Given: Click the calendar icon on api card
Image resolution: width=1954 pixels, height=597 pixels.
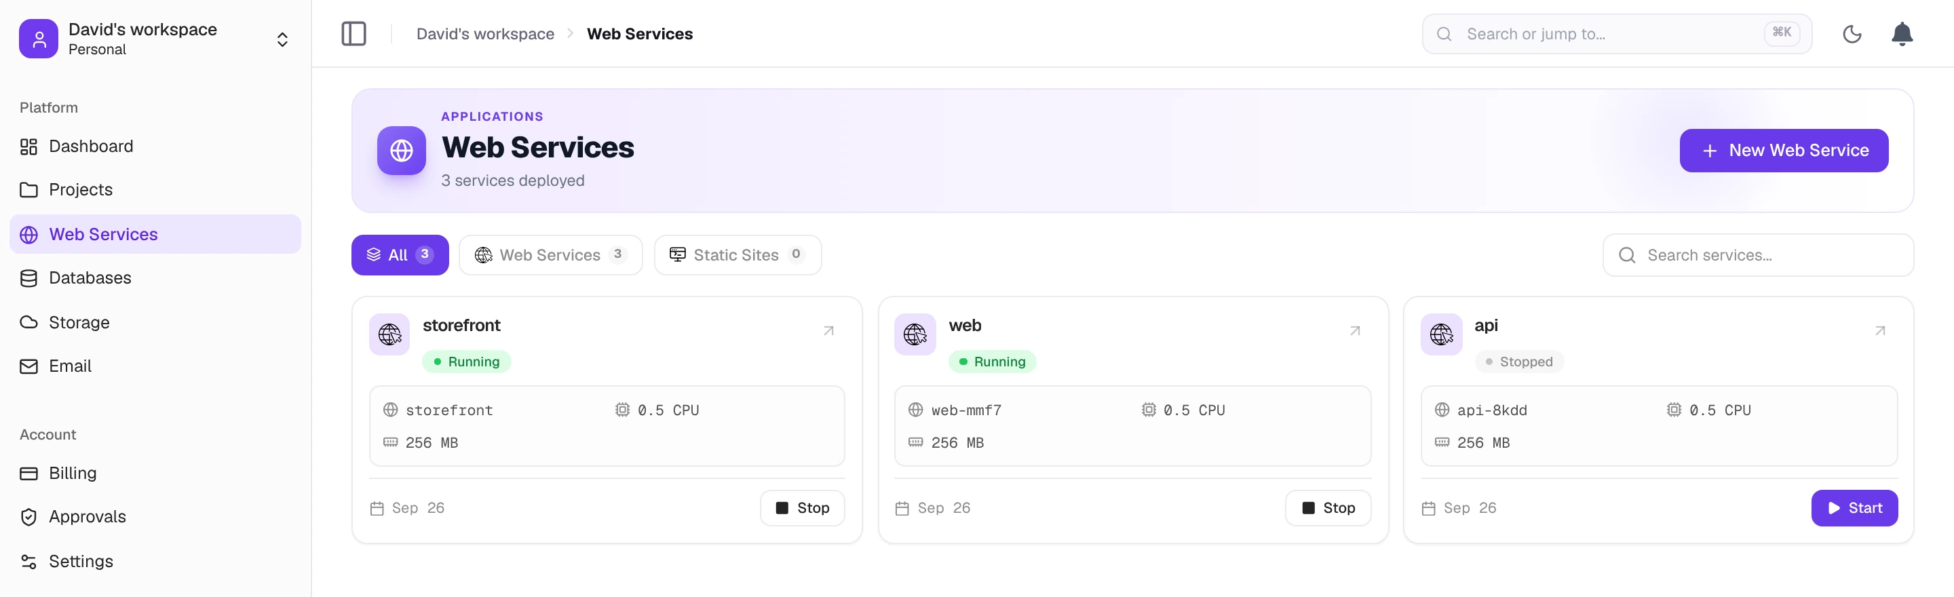Looking at the screenshot, I should point(1428,508).
